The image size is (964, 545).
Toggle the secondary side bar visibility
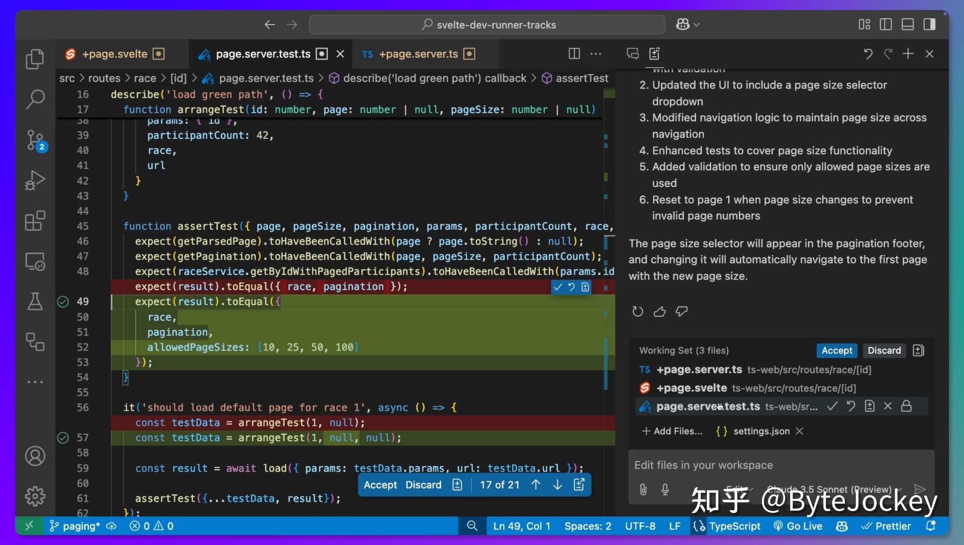click(x=929, y=24)
